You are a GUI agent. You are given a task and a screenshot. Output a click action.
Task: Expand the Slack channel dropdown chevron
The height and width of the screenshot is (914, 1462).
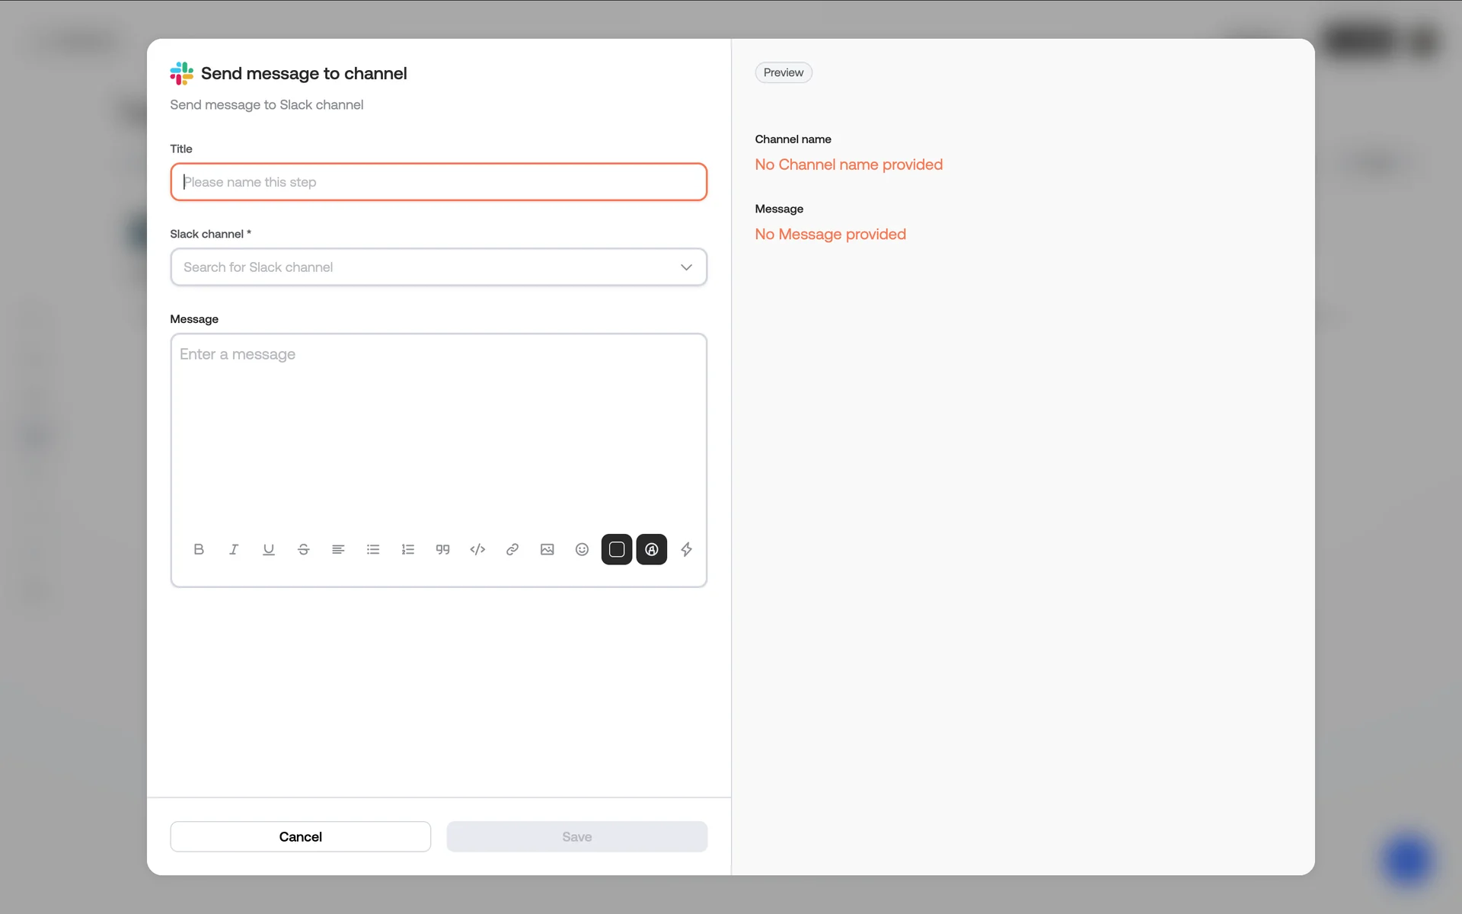(x=686, y=267)
